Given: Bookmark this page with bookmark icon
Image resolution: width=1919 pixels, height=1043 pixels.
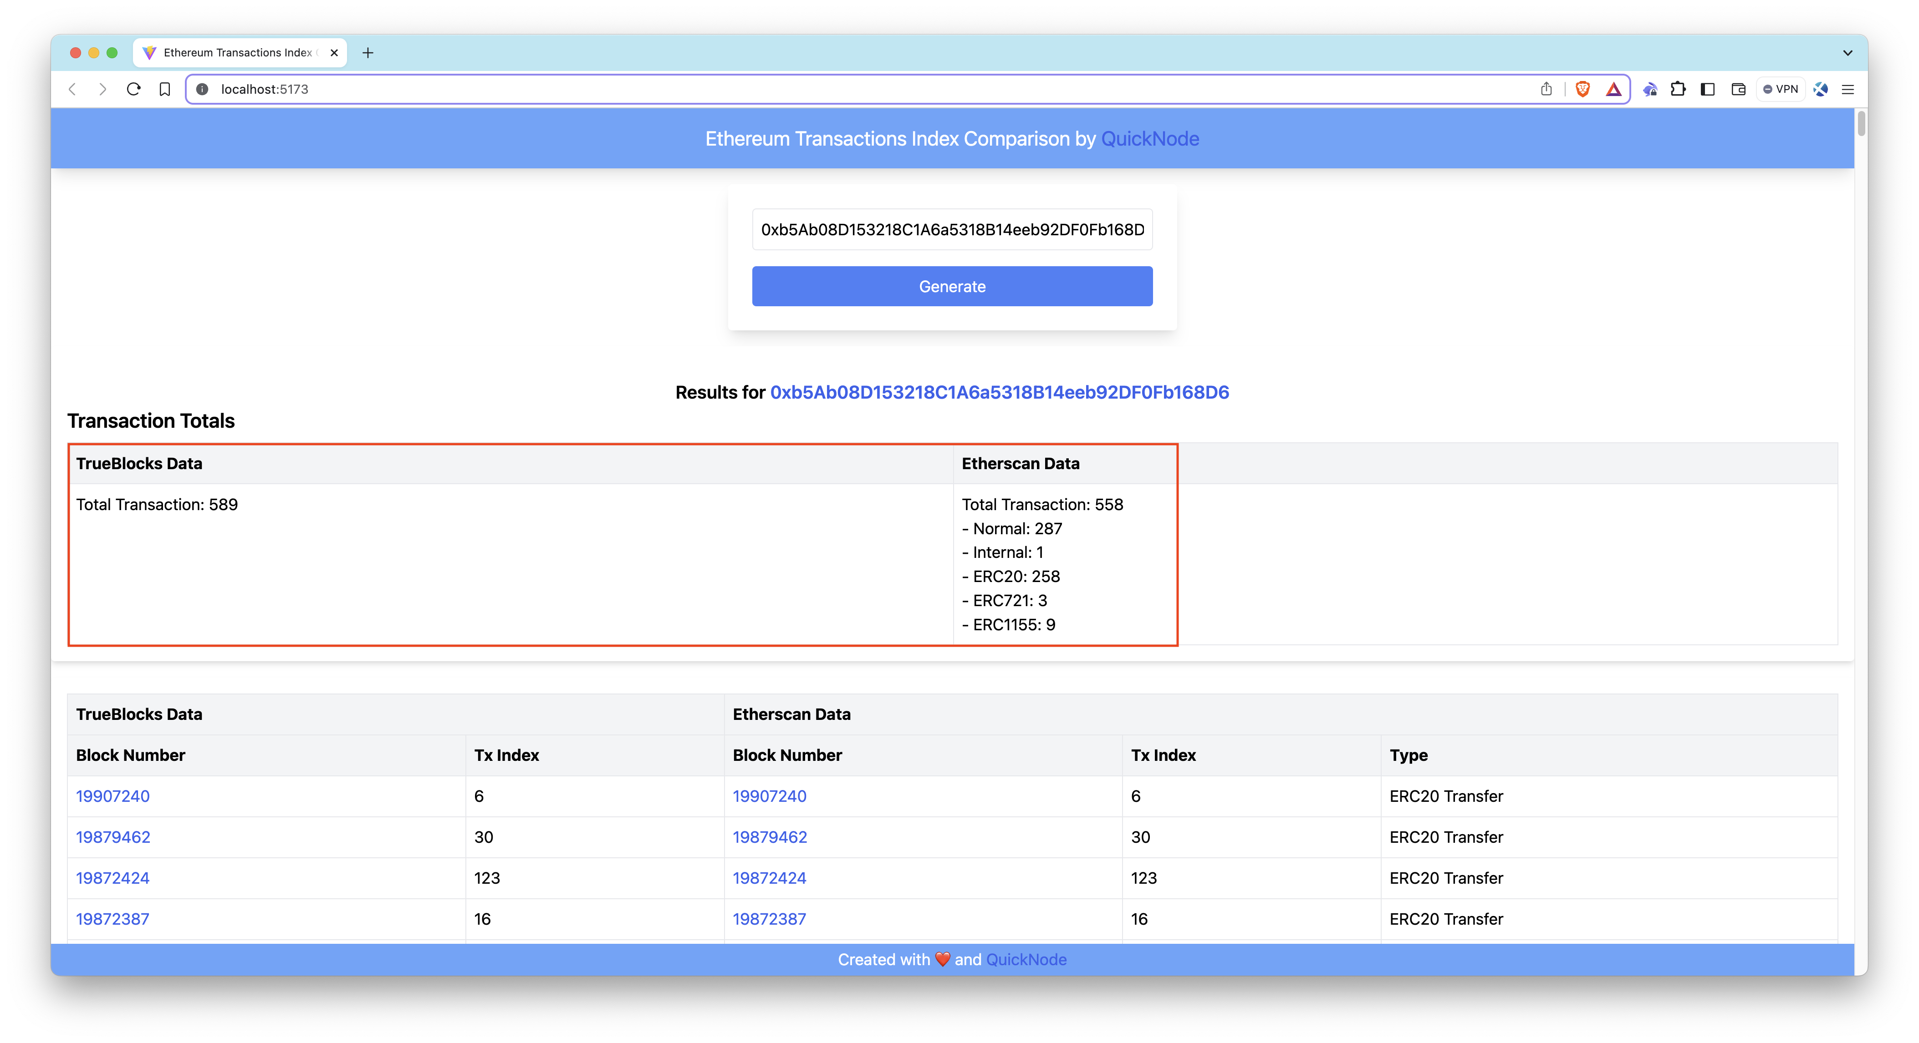Looking at the screenshot, I should (x=165, y=89).
